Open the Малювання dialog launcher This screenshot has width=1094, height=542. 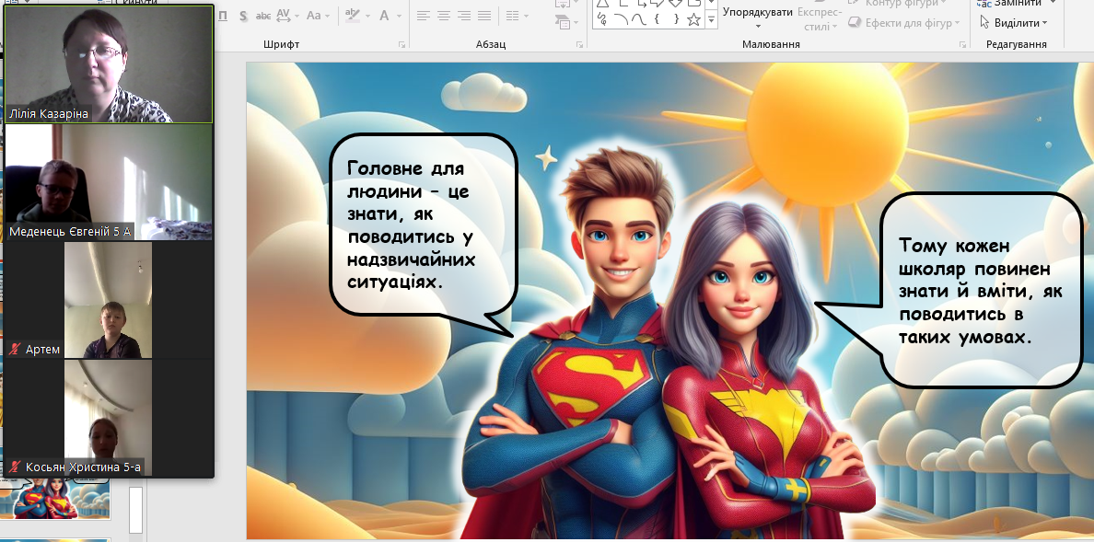(x=963, y=45)
